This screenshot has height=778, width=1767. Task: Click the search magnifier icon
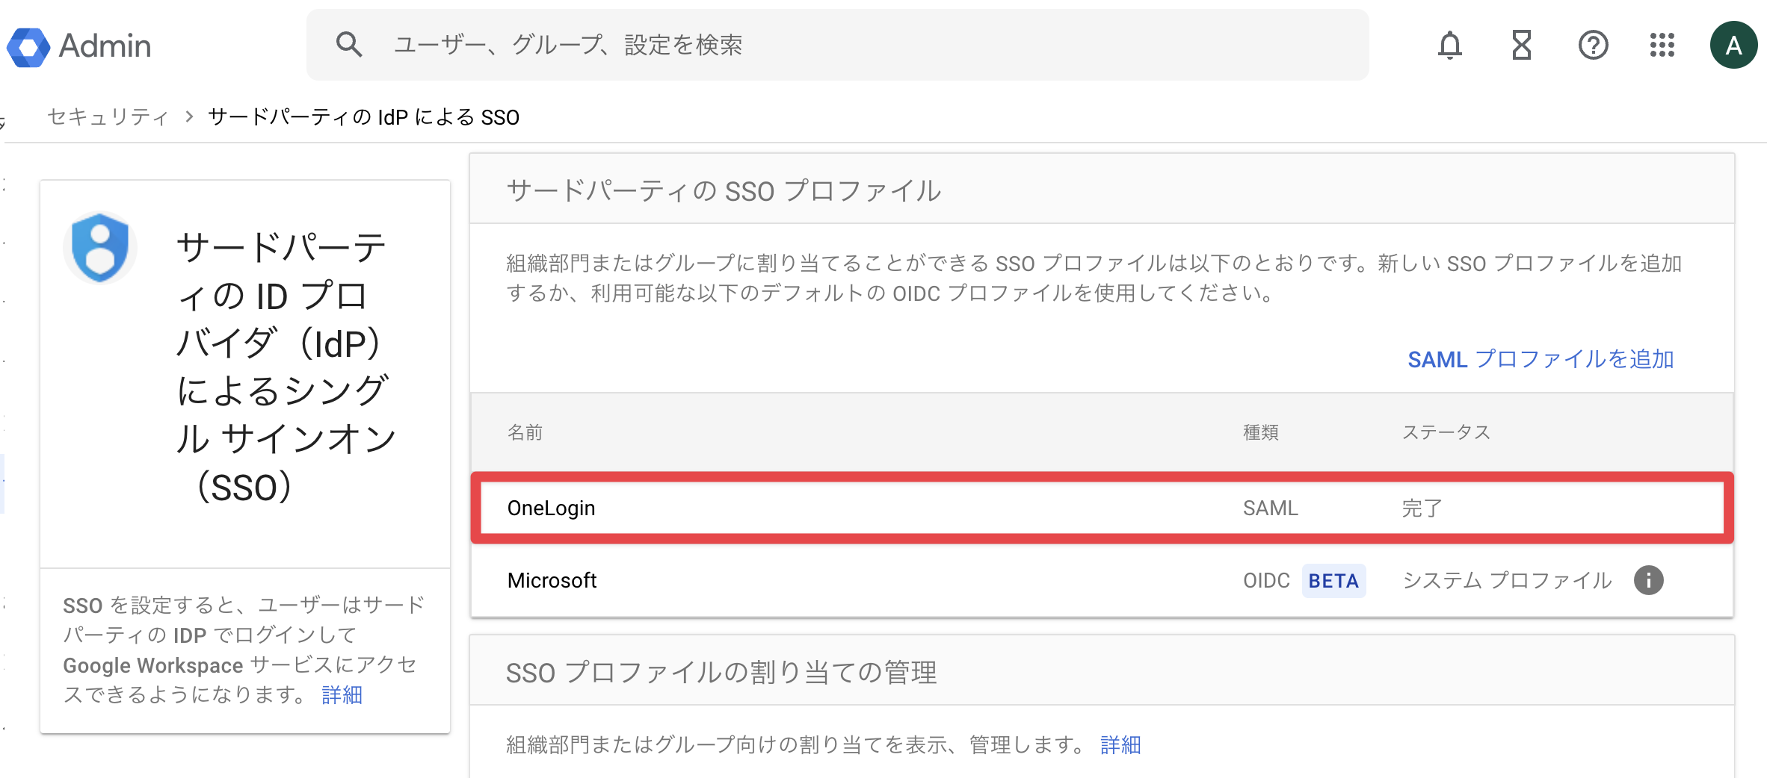tap(349, 45)
